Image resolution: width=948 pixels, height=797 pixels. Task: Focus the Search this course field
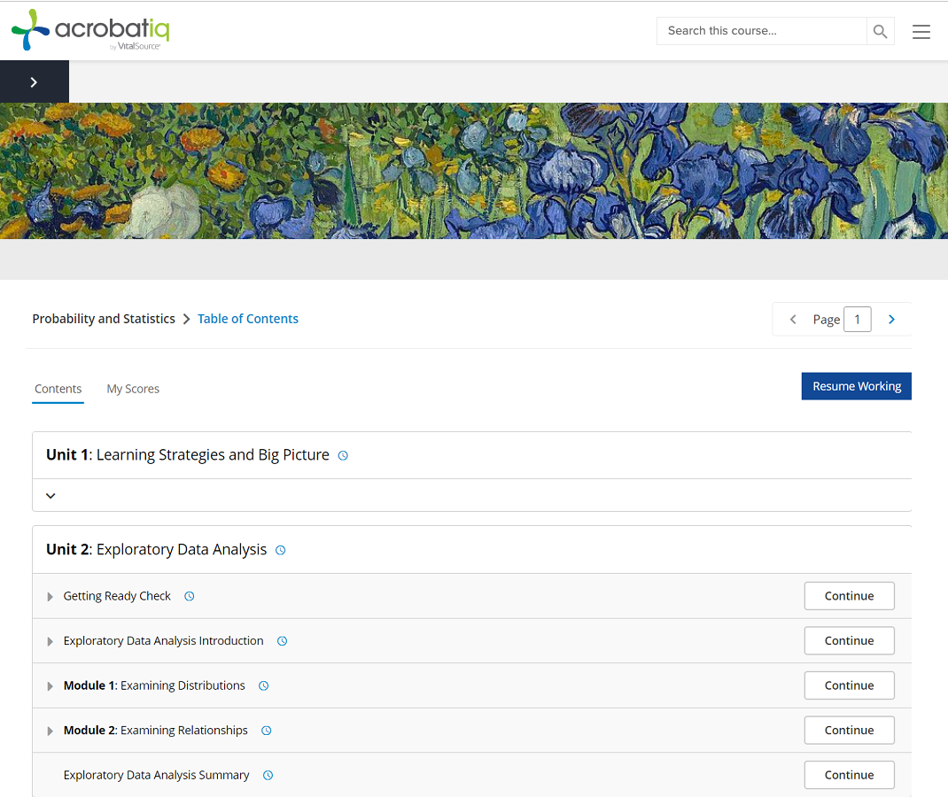click(x=761, y=31)
